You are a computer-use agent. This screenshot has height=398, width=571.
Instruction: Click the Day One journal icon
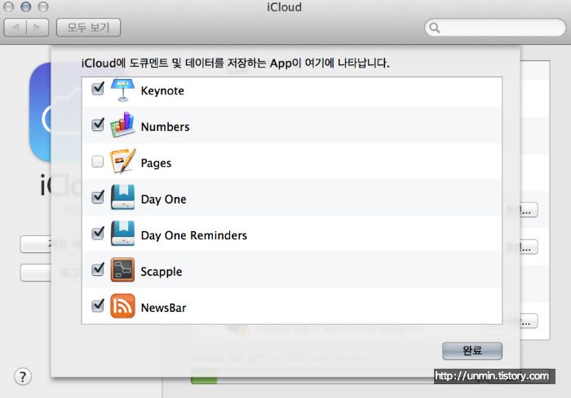122,197
